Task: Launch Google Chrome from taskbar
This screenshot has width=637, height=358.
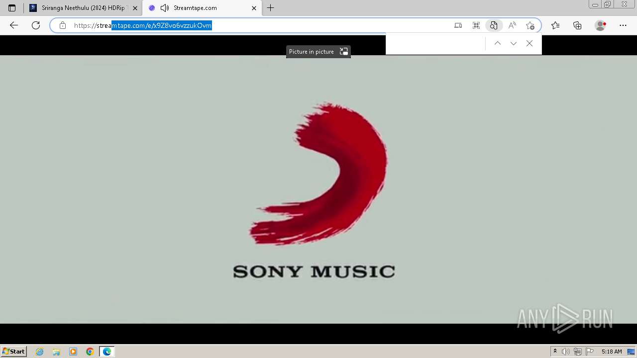Action: [90, 352]
